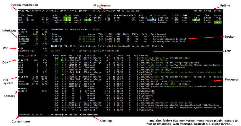Viewport: 241px width, 126px height.
Task: Click the timestamp 2017-01-07 15:21:37
Action: coord(30,115)
